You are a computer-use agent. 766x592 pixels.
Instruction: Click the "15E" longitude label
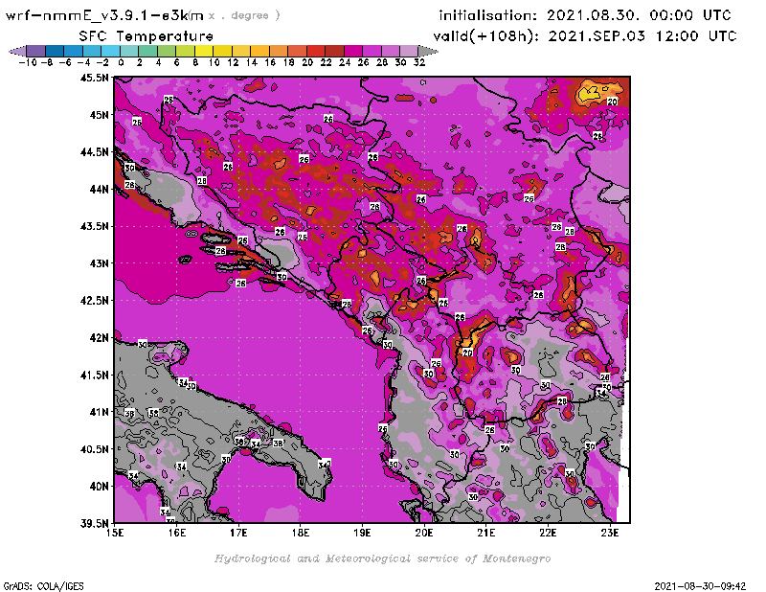[115, 533]
